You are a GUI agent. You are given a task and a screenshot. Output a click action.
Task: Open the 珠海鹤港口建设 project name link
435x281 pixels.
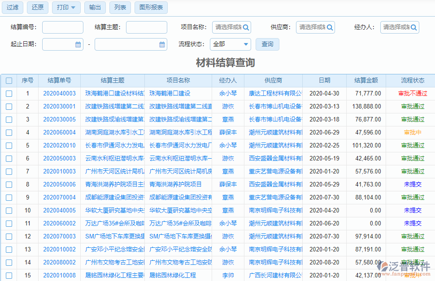pyautogui.click(x=170, y=94)
